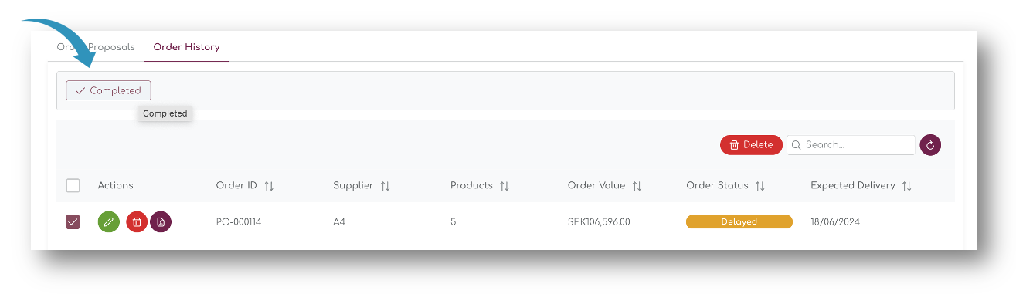Click the green edit pencil icon
The width and height of the screenshot is (1016, 294).
tap(109, 222)
